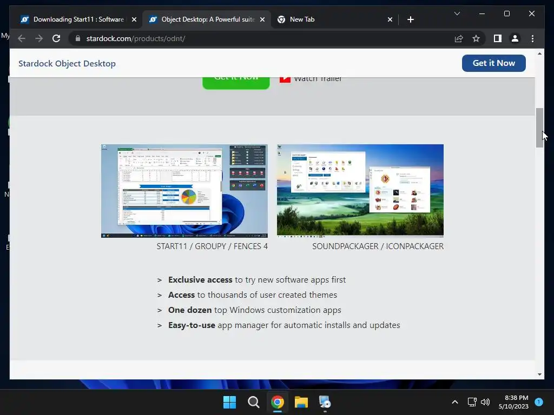Click the address bar URL field
This screenshot has width=554, height=415.
[261, 38]
